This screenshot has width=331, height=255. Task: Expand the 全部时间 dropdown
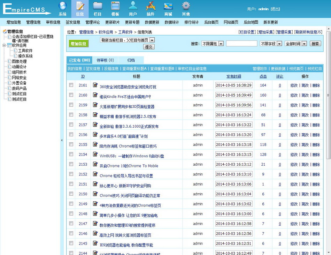point(296,44)
